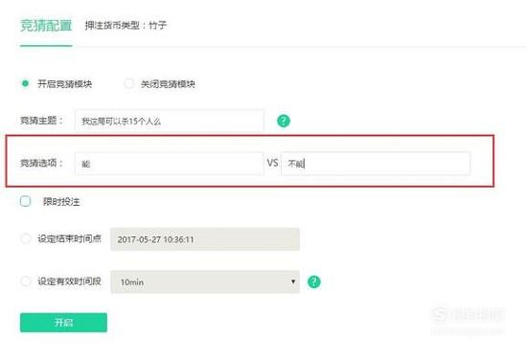Focus the second option field containing 不能
527x359 pixels.
(376, 164)
